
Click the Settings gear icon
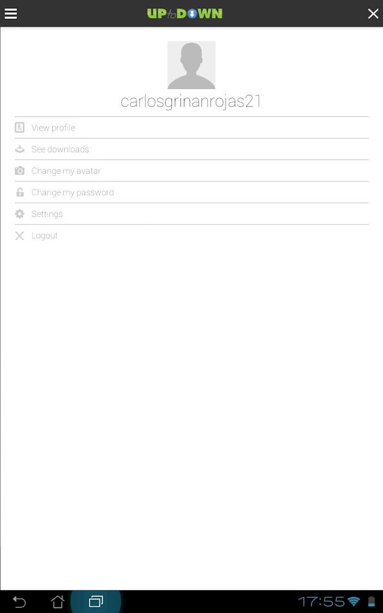20,214
